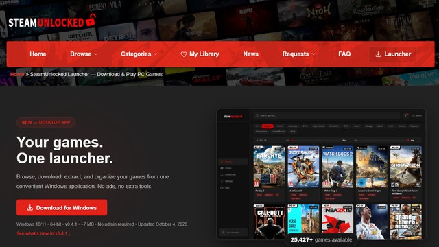439x247 pixels.
Task: Click the Launcher download button in navbar
Action: [393, 54]
